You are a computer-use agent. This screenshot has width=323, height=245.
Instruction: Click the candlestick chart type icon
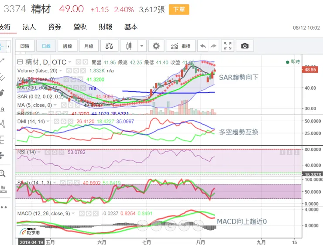point(129,46)
